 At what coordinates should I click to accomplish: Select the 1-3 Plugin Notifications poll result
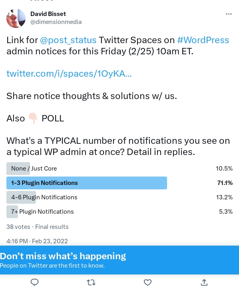pos(119,183)
